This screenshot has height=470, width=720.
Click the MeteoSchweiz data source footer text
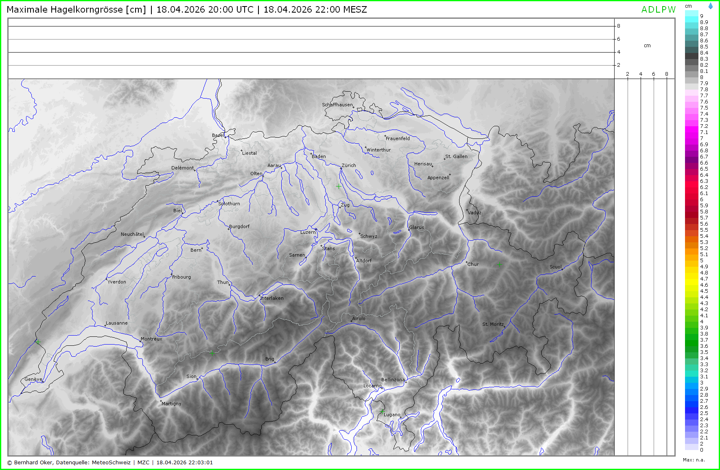(111, 462)
